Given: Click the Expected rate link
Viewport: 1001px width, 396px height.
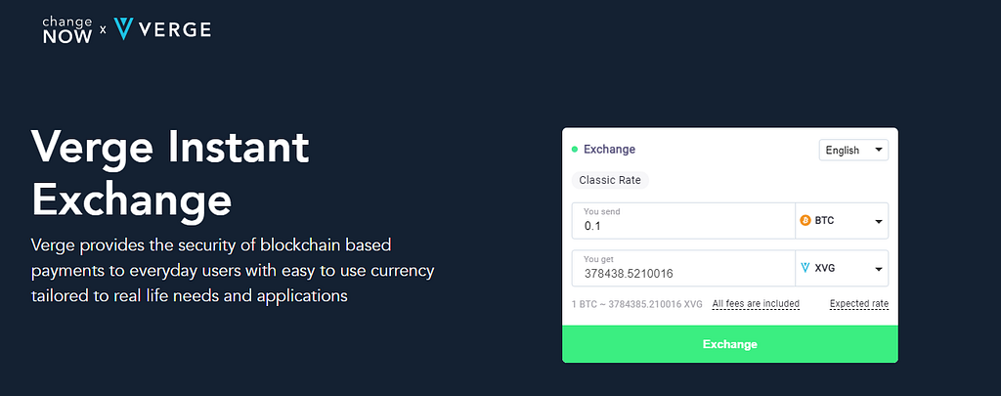Looking at the screenshot, I should (858, 304).
